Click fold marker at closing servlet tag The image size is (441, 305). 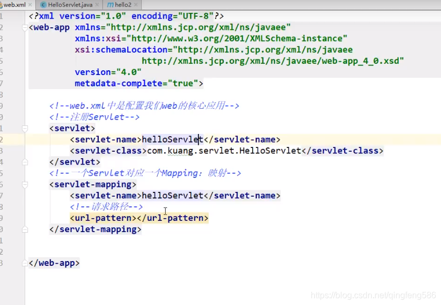point(25,162)
